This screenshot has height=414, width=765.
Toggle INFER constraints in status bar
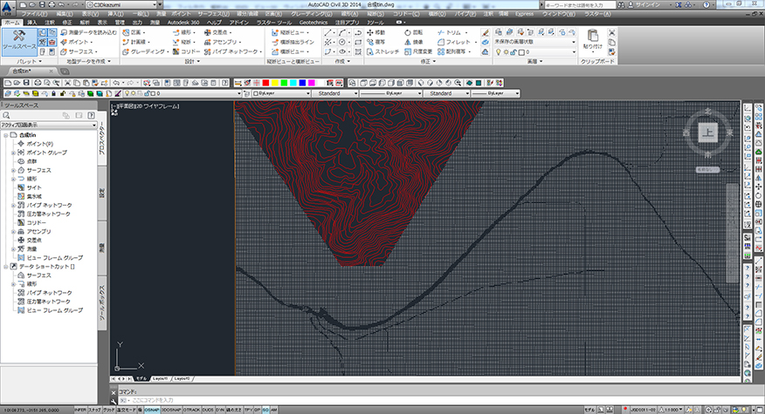(80, 411)
